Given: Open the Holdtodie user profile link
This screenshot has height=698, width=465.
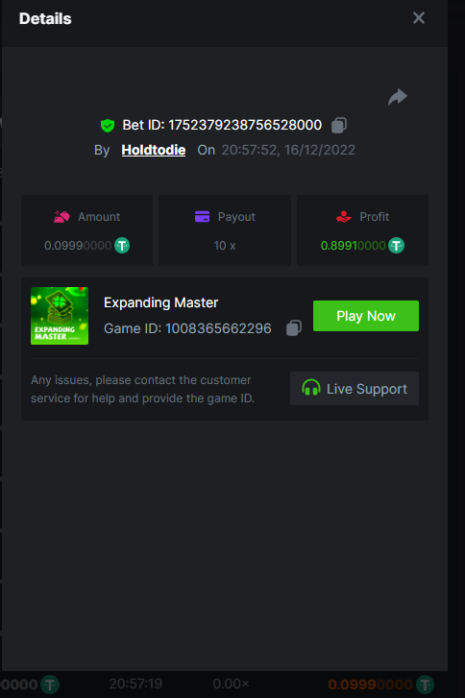Looking at the screenshot, I should 153,150.
